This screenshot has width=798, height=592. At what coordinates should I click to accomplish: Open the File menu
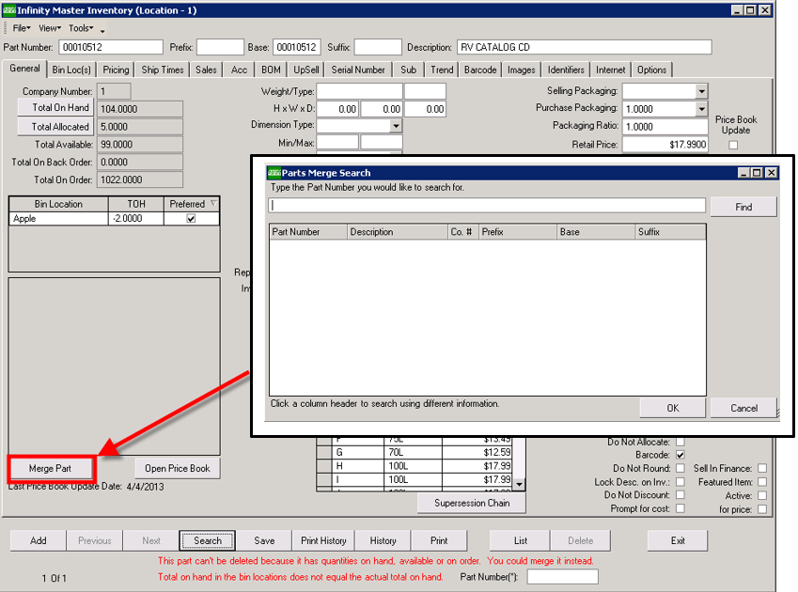(x=21, y=27)
